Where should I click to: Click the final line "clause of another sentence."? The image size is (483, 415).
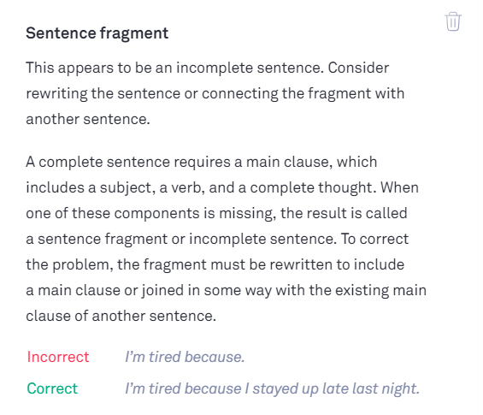point(121,316)
